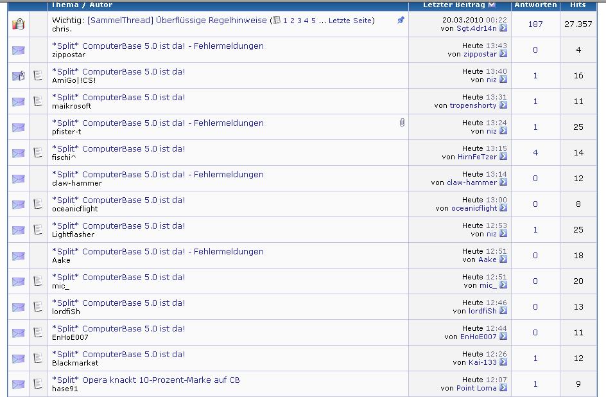Click the paperclip attachment icon in pfister-t thread
This screenshot has width=606, height=397.
tap(402, 123)
